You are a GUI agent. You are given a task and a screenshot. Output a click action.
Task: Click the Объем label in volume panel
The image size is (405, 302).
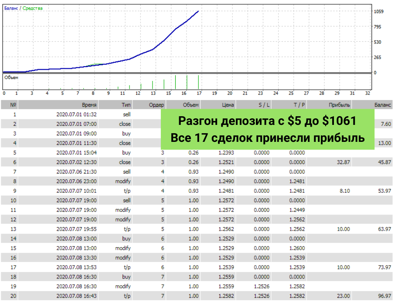coord(11,77)
